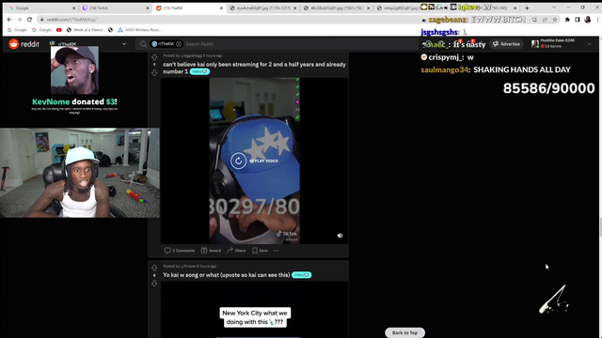The width and height of the screenshot is (602, 338).
Task: Bookmark this page with the star icon
Action: pyautogui.click(x=555, y=20)
